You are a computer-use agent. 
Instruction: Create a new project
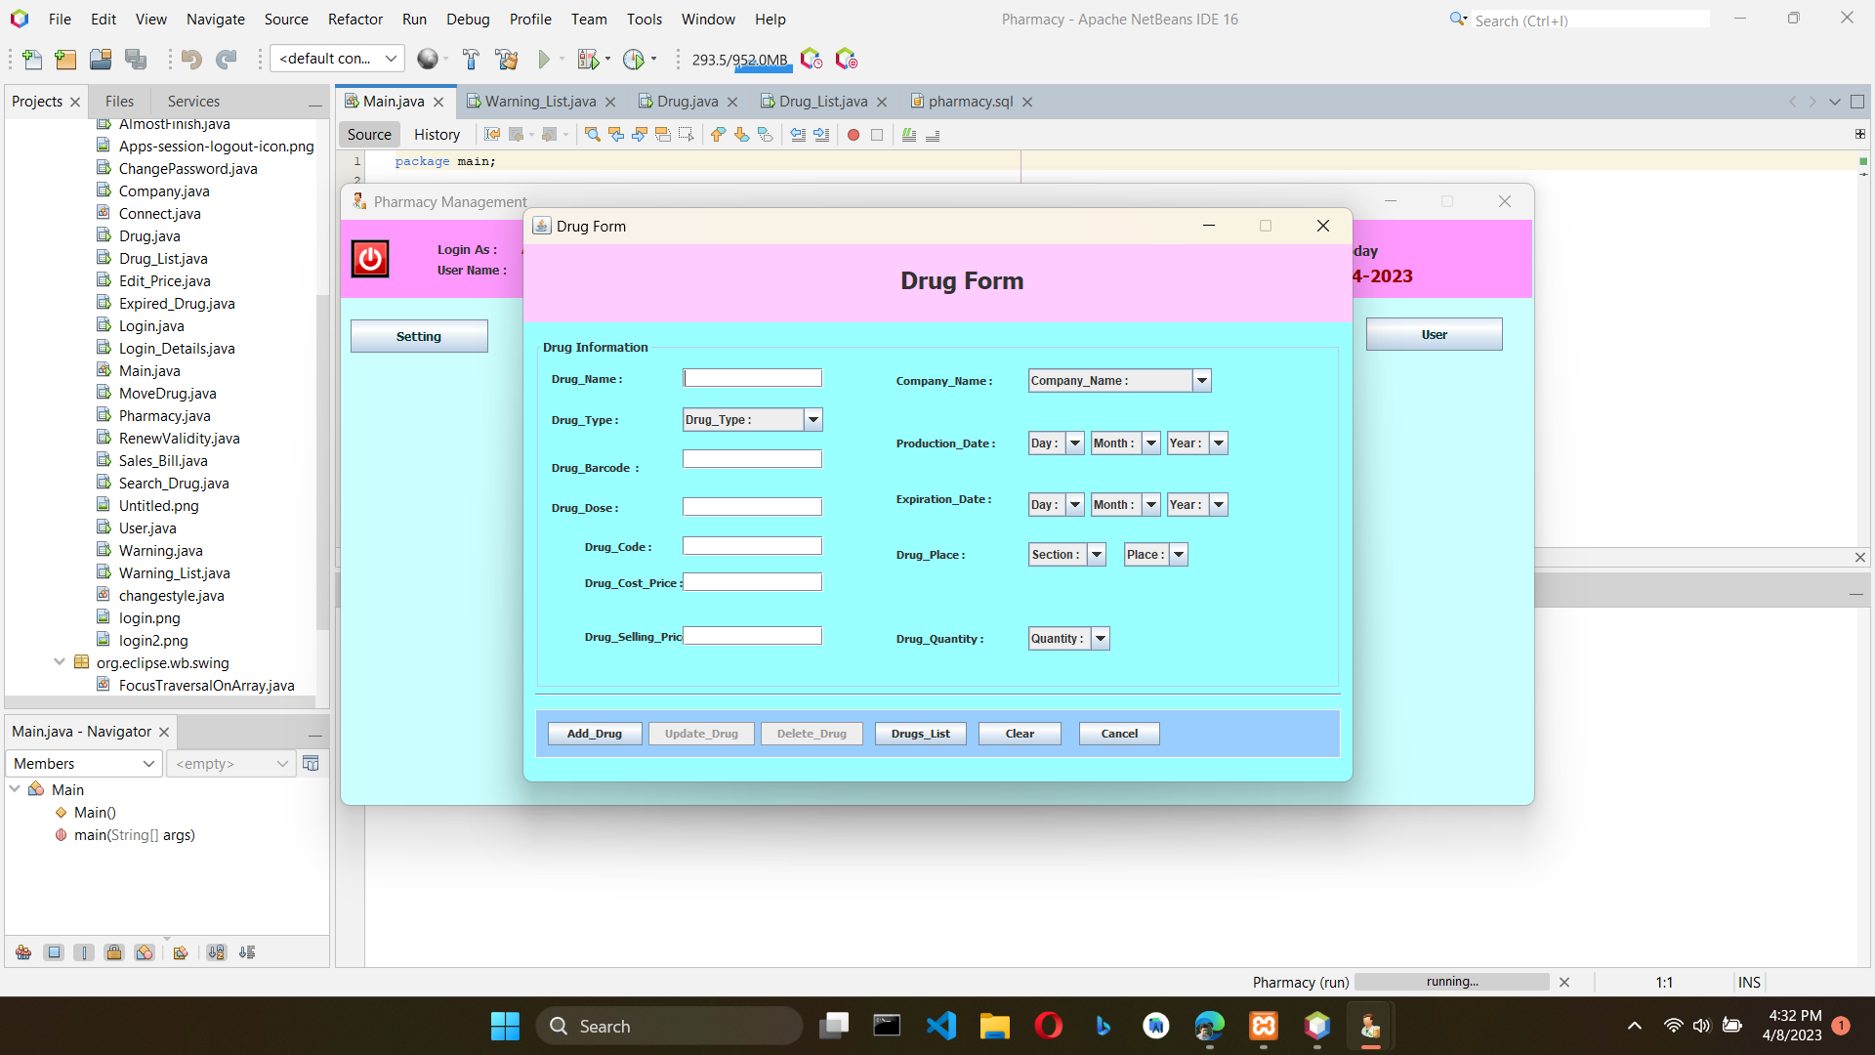(64, 59)
